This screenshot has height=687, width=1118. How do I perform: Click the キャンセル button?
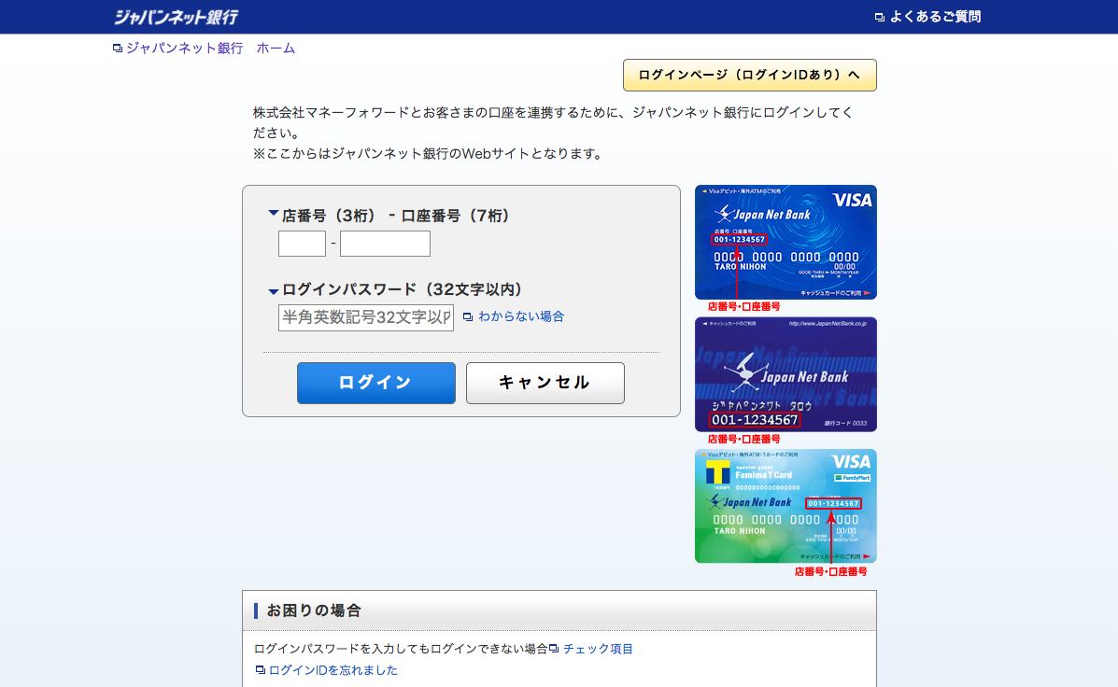click(x=545, y=383)
